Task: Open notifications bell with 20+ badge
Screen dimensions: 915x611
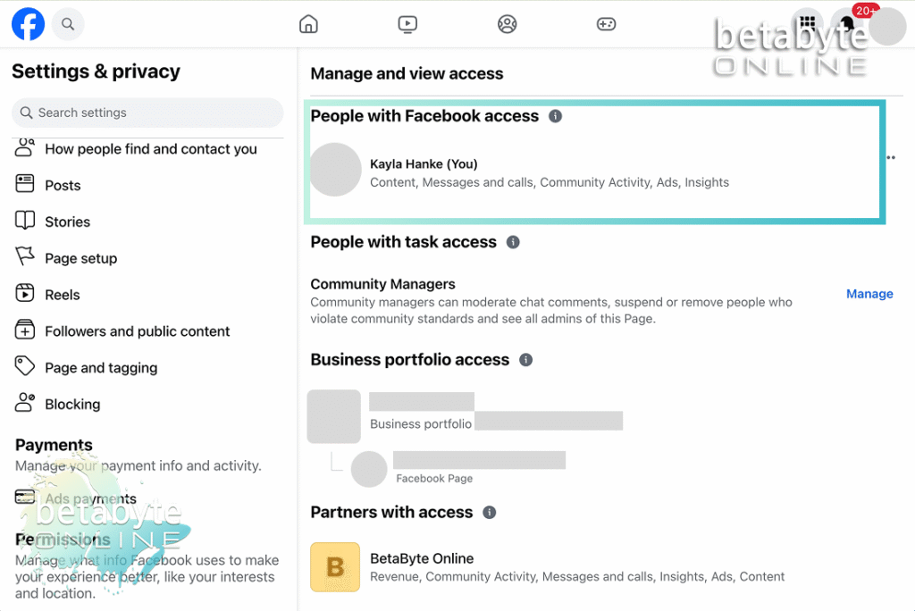Action: 847,24
